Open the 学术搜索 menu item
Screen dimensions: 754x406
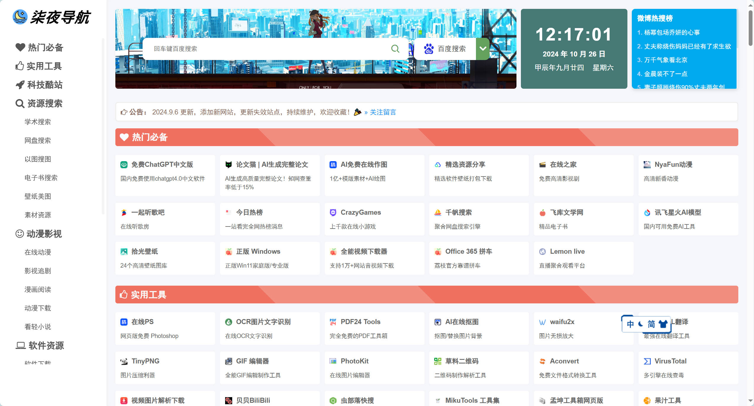(38, 122)
